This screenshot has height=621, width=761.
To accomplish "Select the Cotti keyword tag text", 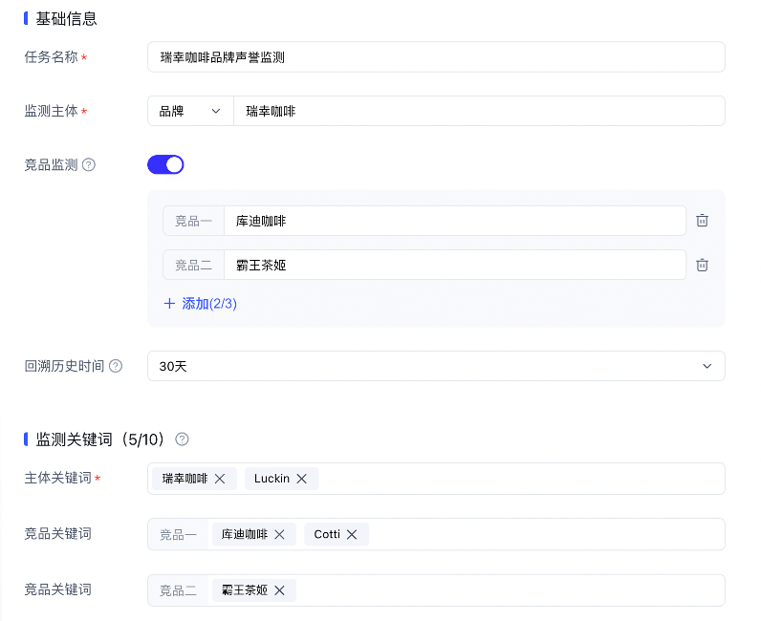I will click(327, 535).
